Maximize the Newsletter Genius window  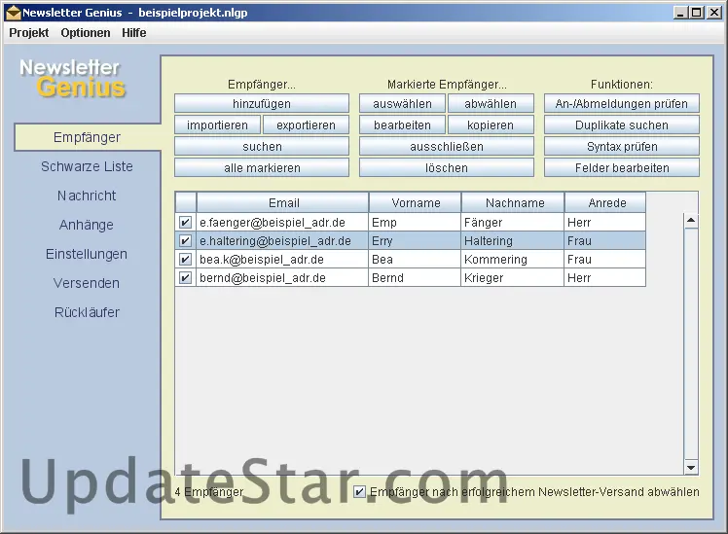tap(697, 13)
